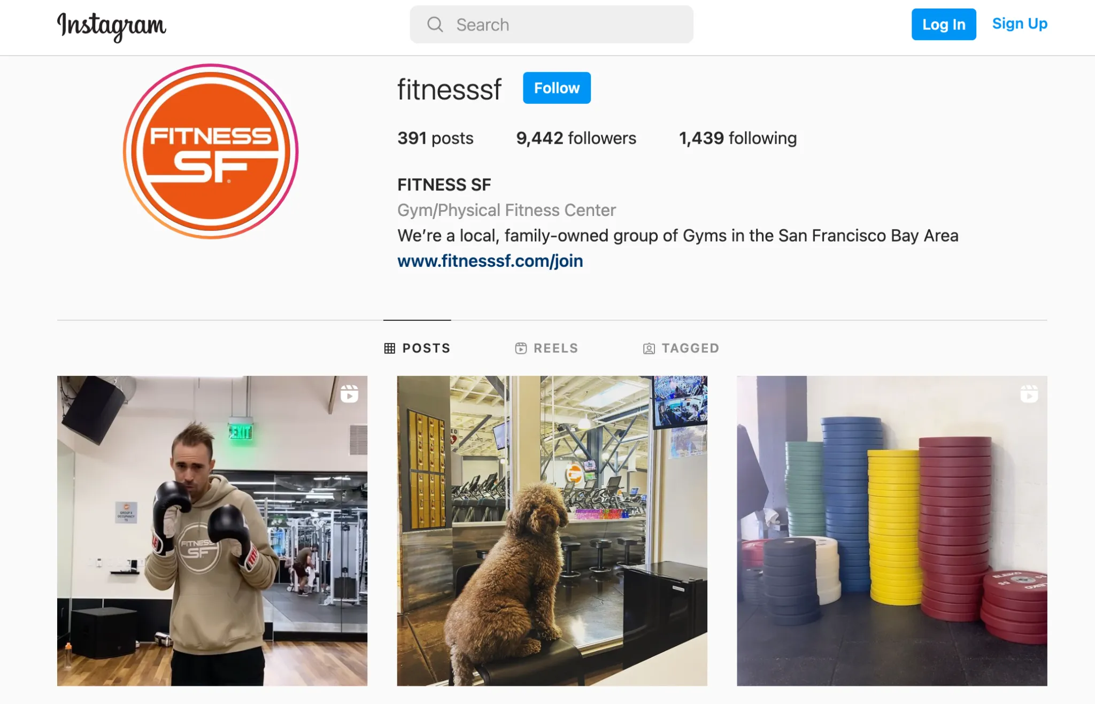View the 1,439 following list

pos(738,138)
